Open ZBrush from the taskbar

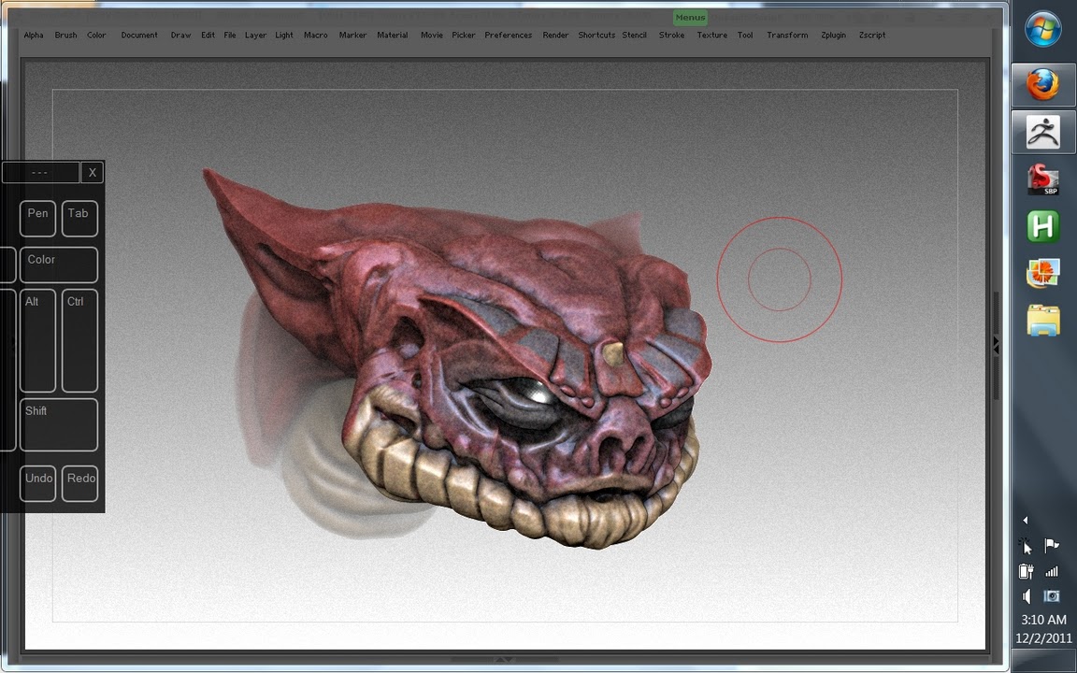coord(1042,132)
